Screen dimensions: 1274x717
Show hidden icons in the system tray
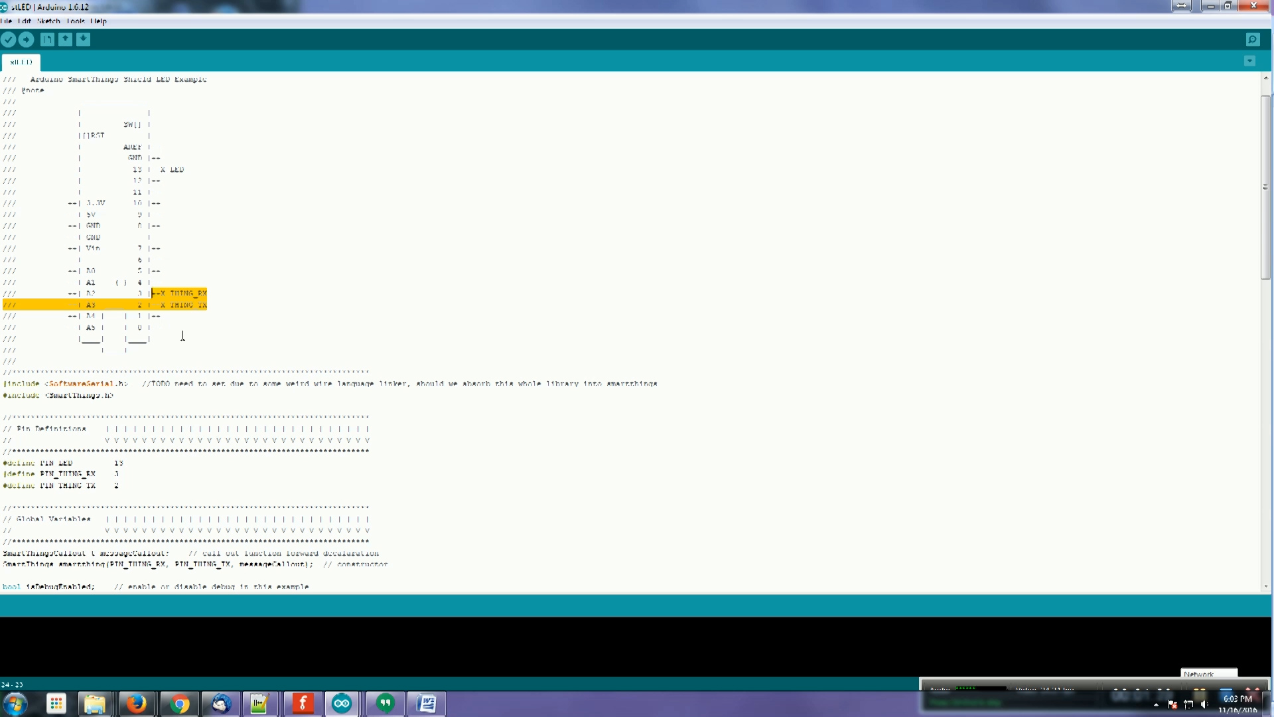coord(1157,704)
